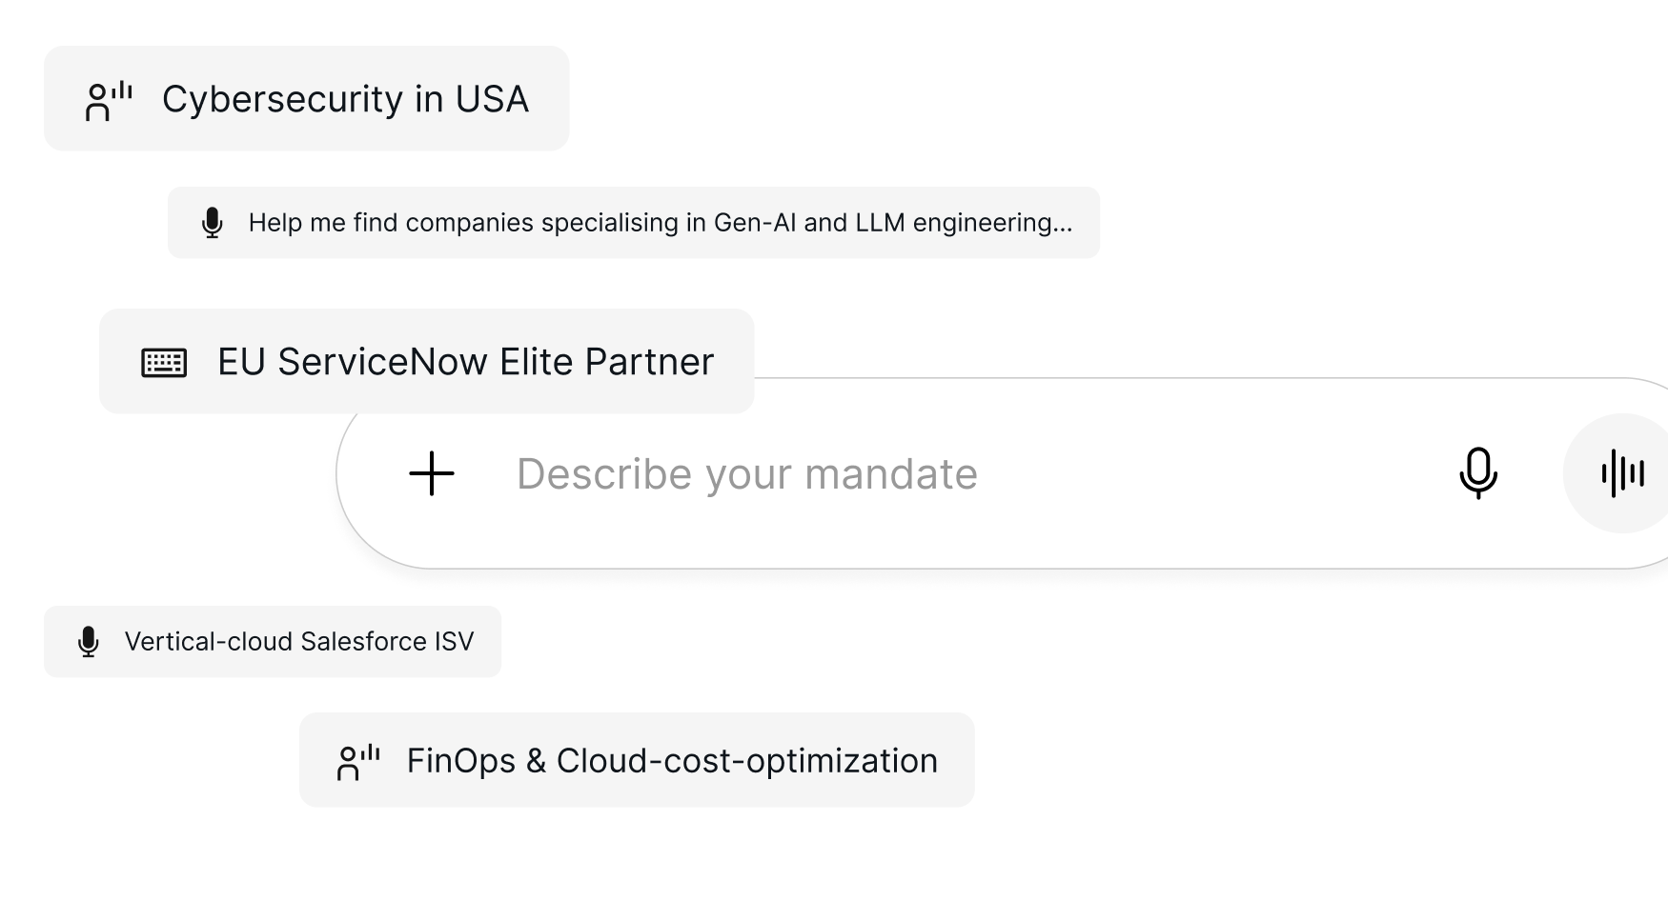The image size is (1668, 901).
Task: Click the EU ServiceNow Elite Partner text
Action: (x=466, y=362)
